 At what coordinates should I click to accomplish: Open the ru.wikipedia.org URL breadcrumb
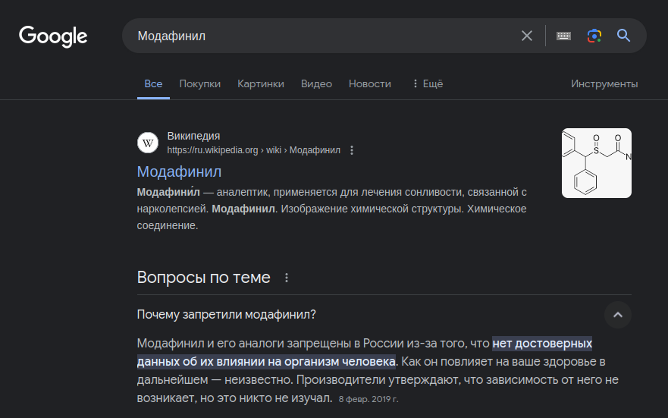pyautogui.click(x=253, y=150)
